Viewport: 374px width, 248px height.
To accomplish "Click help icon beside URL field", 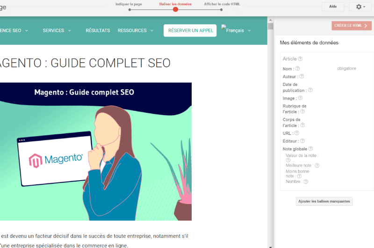I will click(297, 133).
